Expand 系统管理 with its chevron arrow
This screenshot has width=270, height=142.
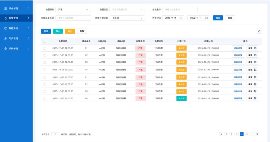click(x=29, y=49)
